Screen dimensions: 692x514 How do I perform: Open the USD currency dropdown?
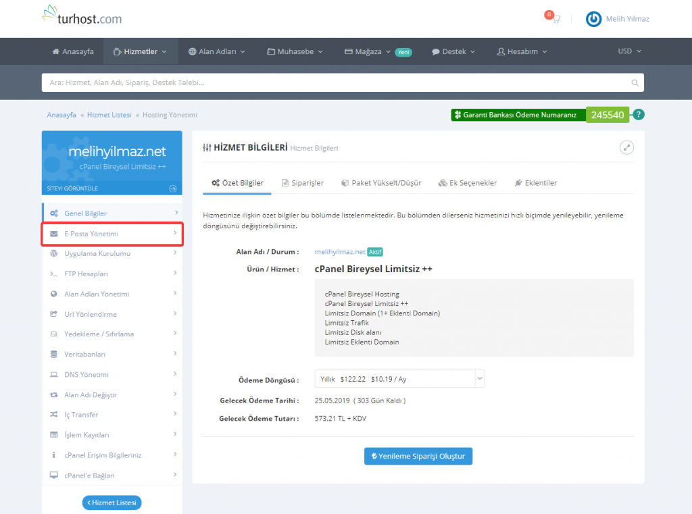tap(629, 51)
